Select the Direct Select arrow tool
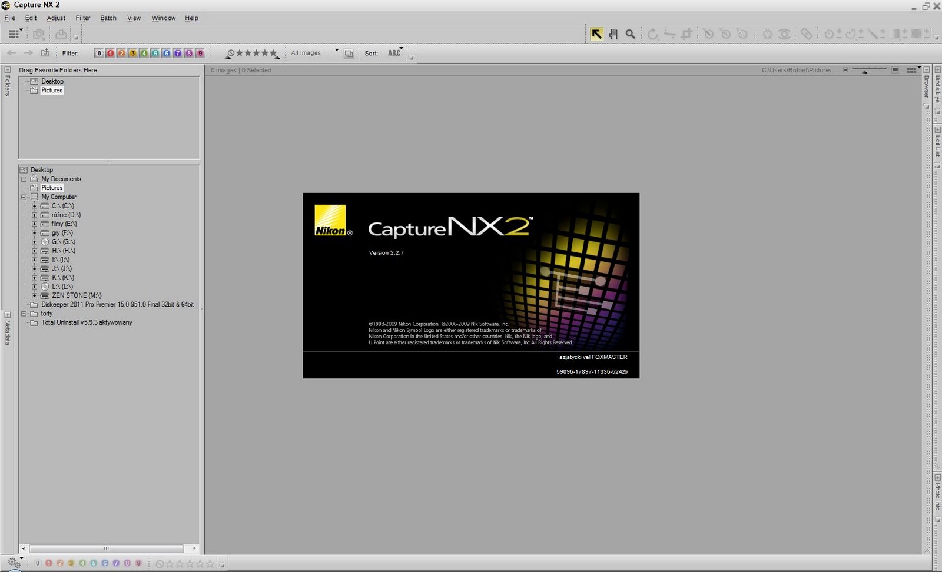Viewport: 942px width, 572px height. (x=596, y=34)
